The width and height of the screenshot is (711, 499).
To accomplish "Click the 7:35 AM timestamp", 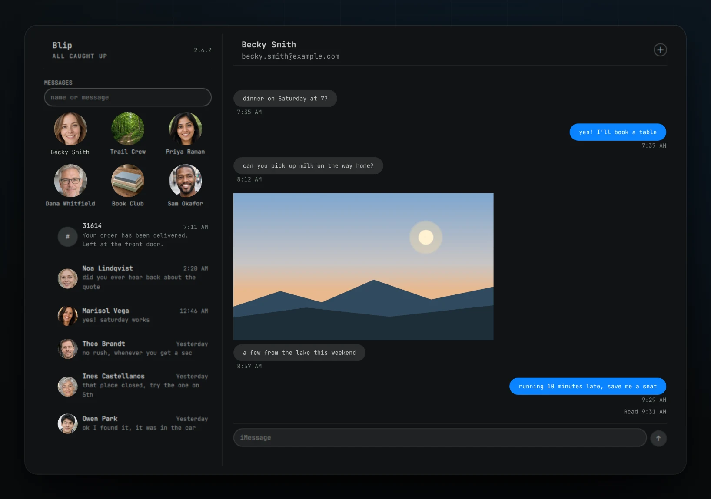I will [x=249, y=112].
